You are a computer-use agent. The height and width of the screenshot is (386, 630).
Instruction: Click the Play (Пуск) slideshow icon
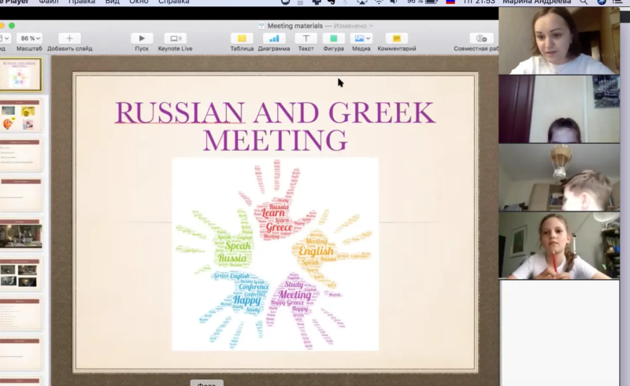tap(142, 39)
